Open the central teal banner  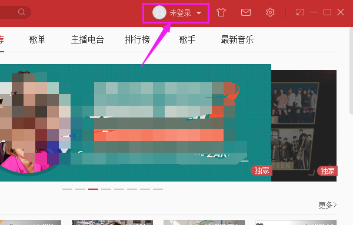coord(135,123)
